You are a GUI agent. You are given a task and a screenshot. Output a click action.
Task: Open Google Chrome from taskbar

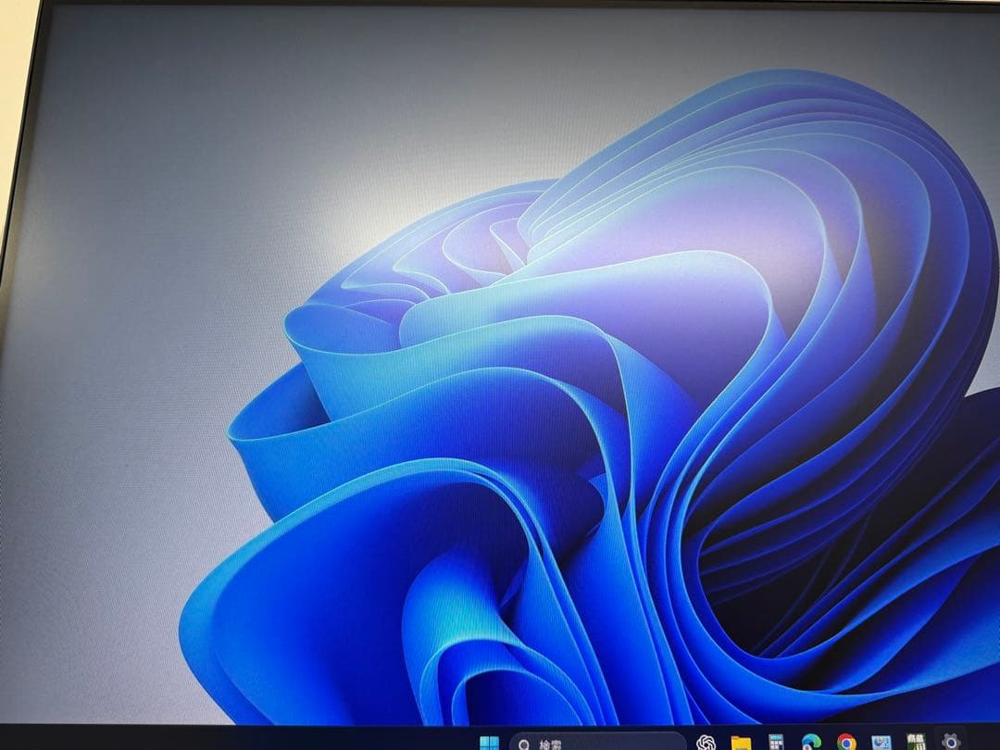pos(846,742)
